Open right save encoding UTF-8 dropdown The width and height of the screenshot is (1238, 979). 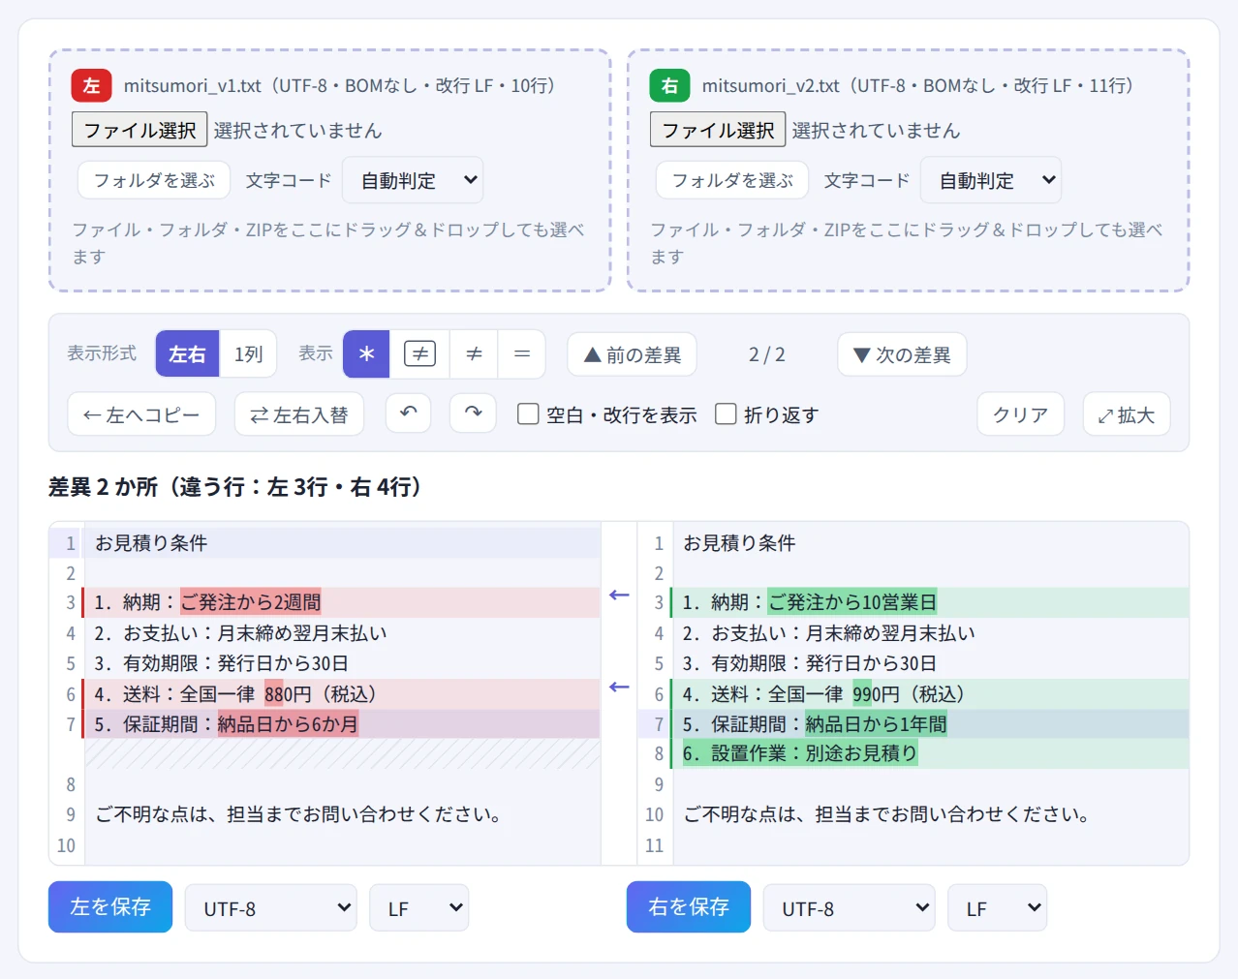(x=850, y=908)
